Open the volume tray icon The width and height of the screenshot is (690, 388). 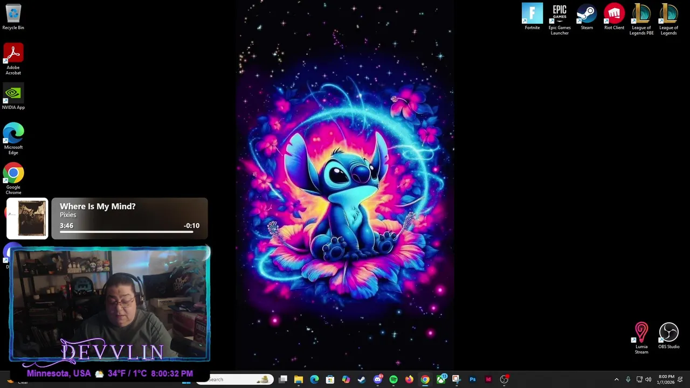click(x=648, y=379)
